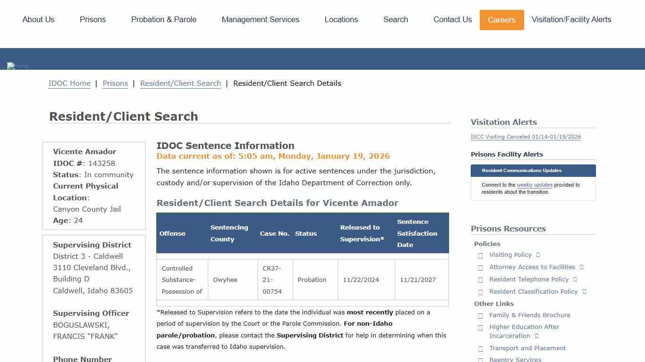645x362 pixels.
Task: Open the Locations menu item
Action: (341, 20)
